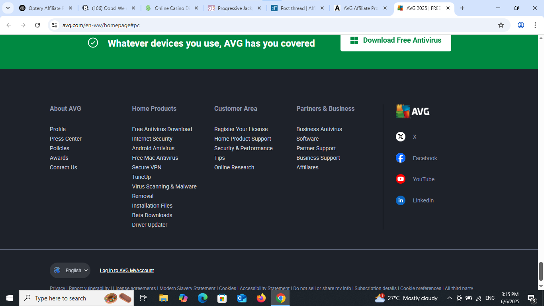
Task: Click the YouTube icon in footer
Action: point(401,179)
